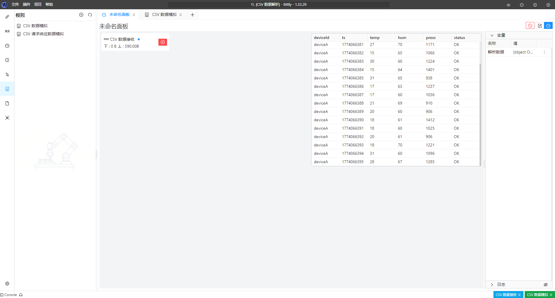This screenshot has height=298, width=555.
Task: Click the red stop button on CSV 数据接收 card
Action: (163, 42)
